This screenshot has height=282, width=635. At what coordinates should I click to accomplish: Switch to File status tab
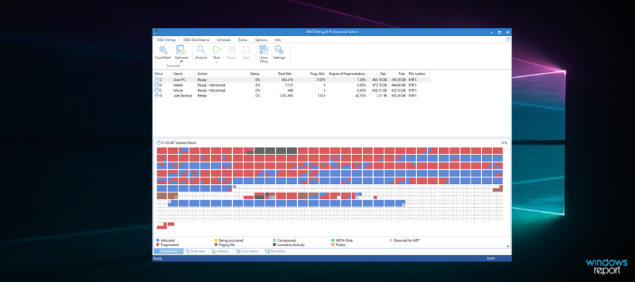coord(275,251)
